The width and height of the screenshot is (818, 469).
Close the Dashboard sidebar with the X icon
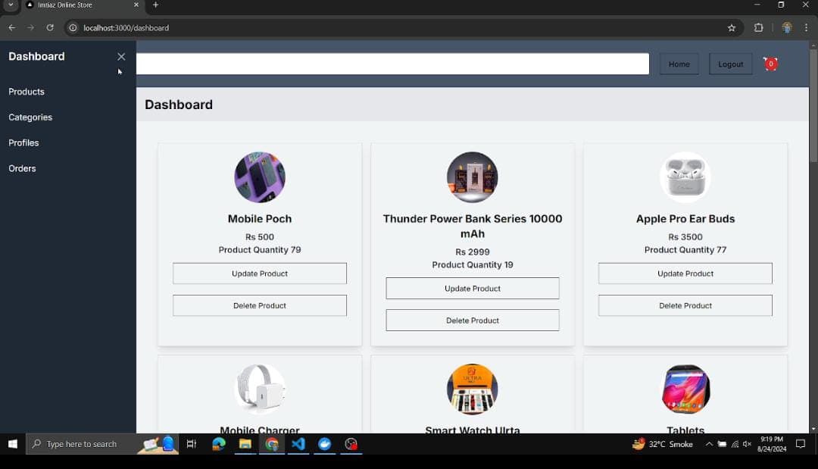121,57
